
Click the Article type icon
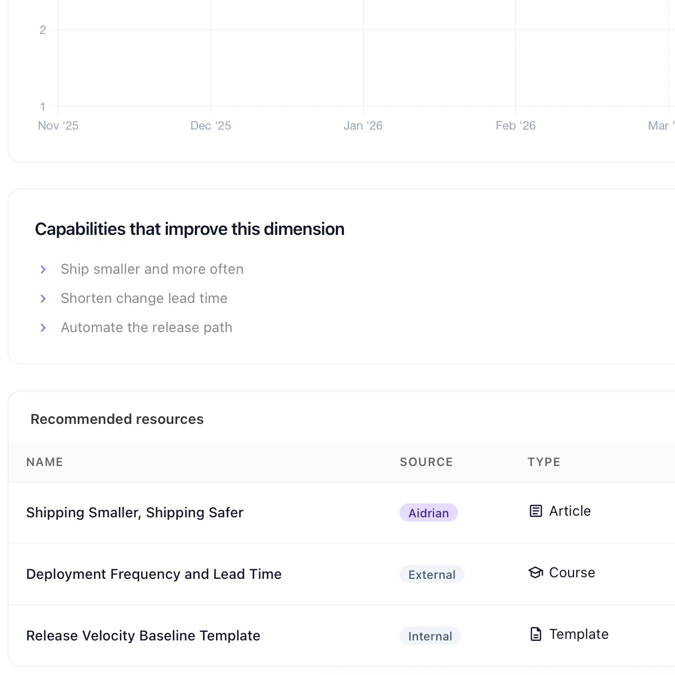point(536,511)
